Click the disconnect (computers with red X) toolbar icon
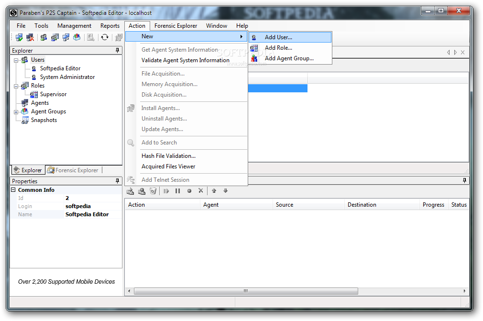The width and height of the screenshot is (483, 321). [x=30, y=38]
